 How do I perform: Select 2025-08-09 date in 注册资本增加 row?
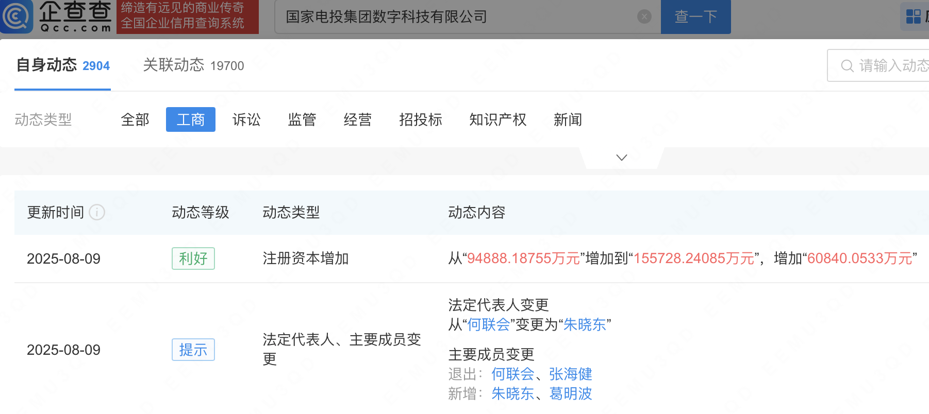click(63, 258)
